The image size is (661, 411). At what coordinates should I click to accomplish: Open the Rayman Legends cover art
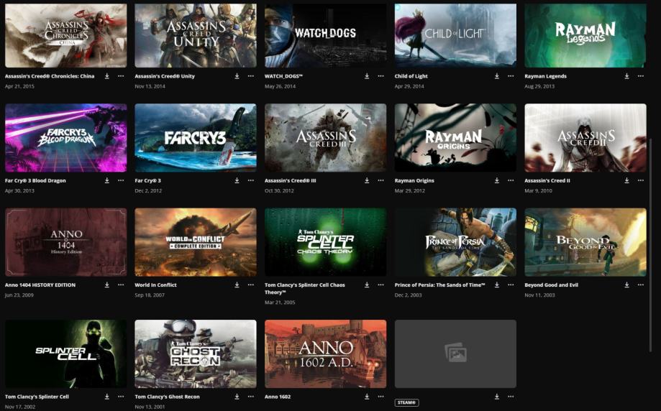pyautogui.click(x=585, y=35)
